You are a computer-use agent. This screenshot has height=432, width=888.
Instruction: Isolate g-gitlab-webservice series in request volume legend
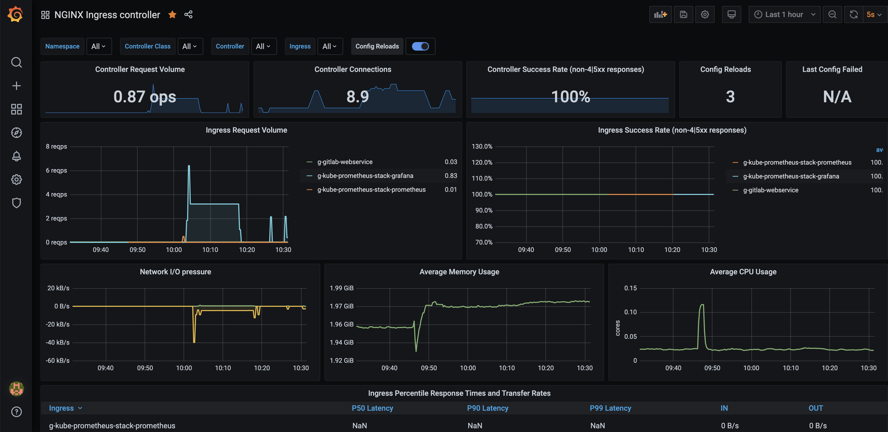[x=345, y=162]
